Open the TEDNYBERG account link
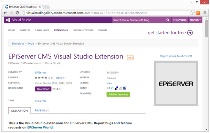Screen dimensions: 210x133 [x=180, y=20]
